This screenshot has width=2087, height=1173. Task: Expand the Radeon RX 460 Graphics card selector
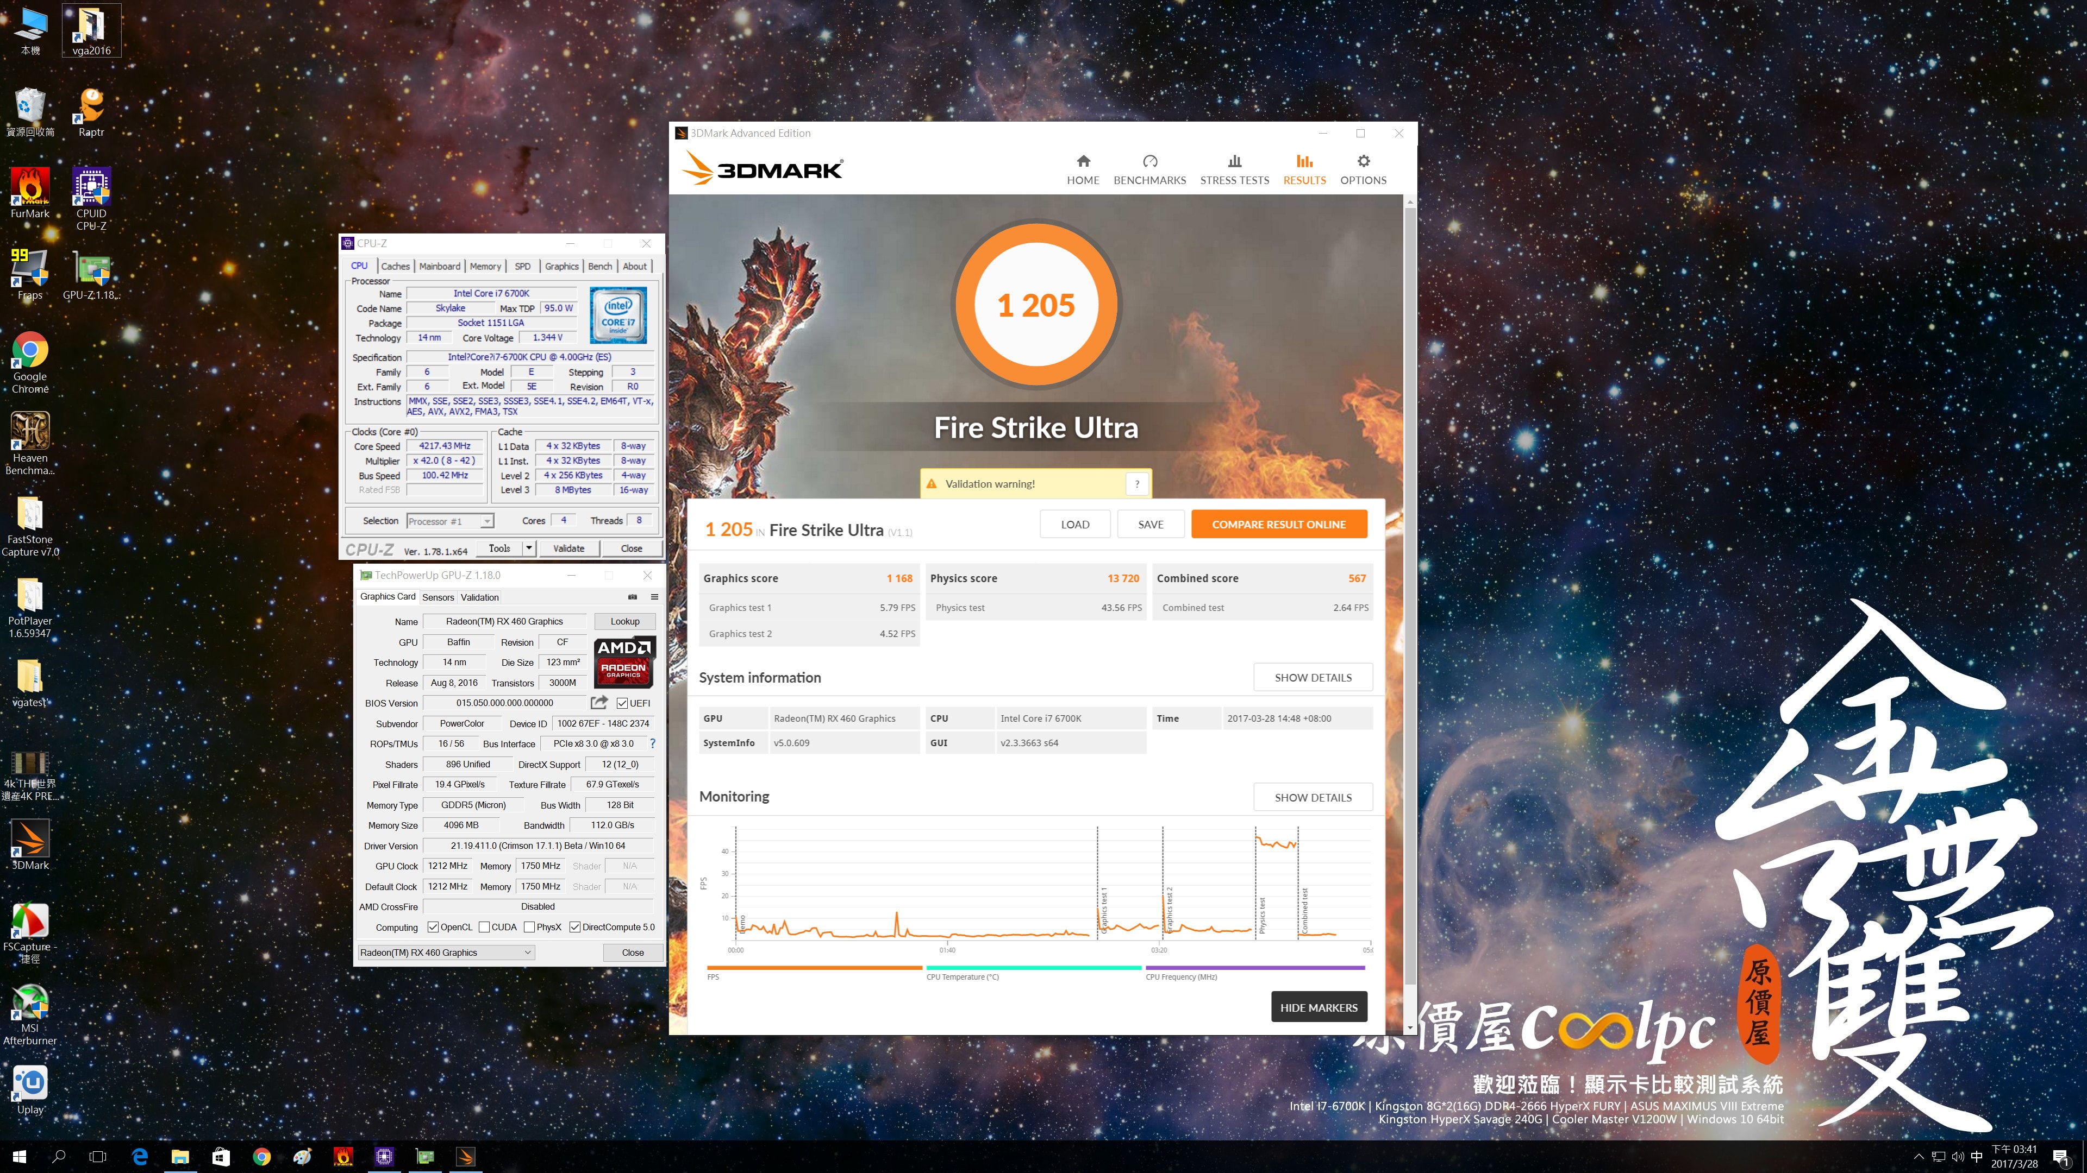point(446,952)
